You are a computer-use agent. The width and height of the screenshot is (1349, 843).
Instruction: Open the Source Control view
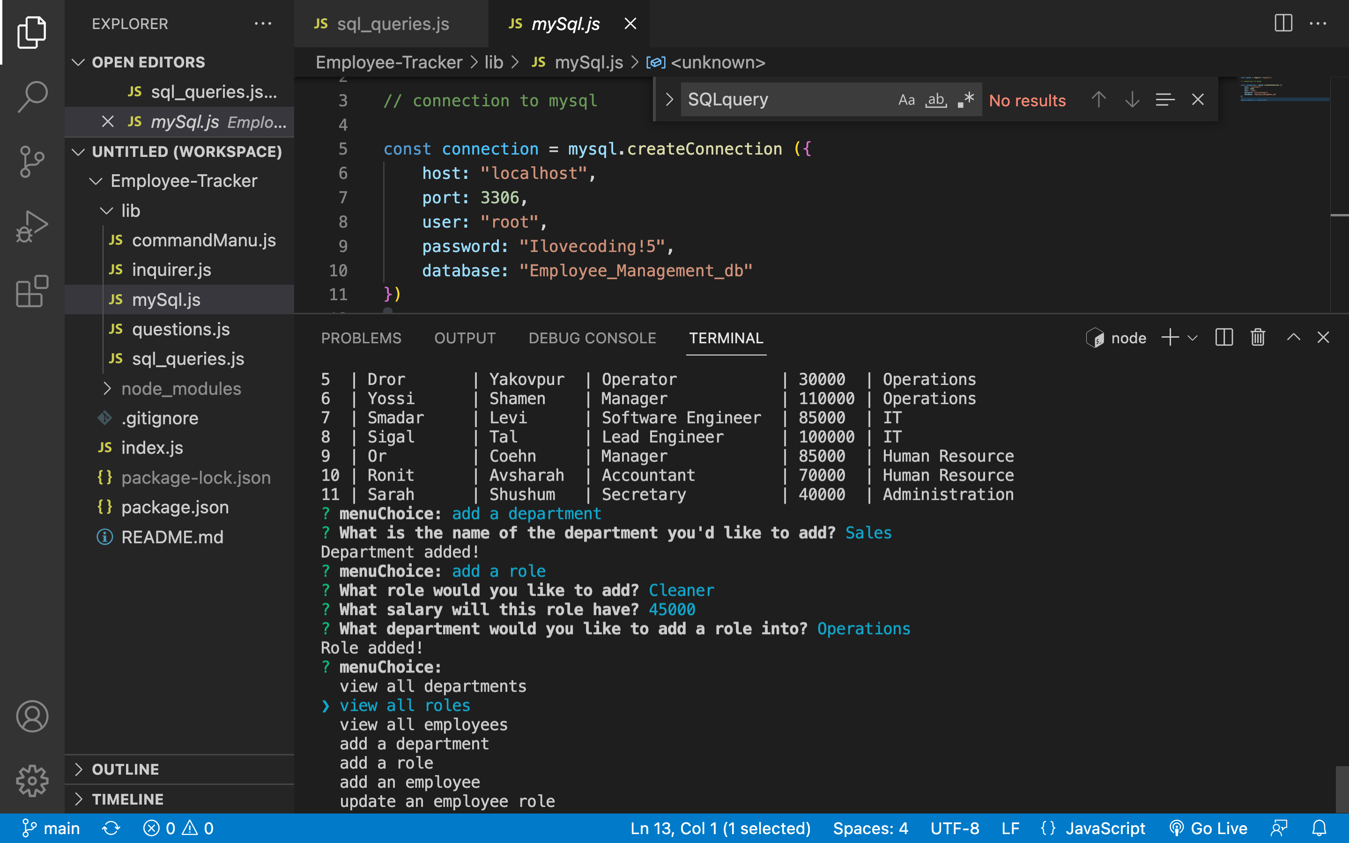pyautogui.click(x=32, y=162)
